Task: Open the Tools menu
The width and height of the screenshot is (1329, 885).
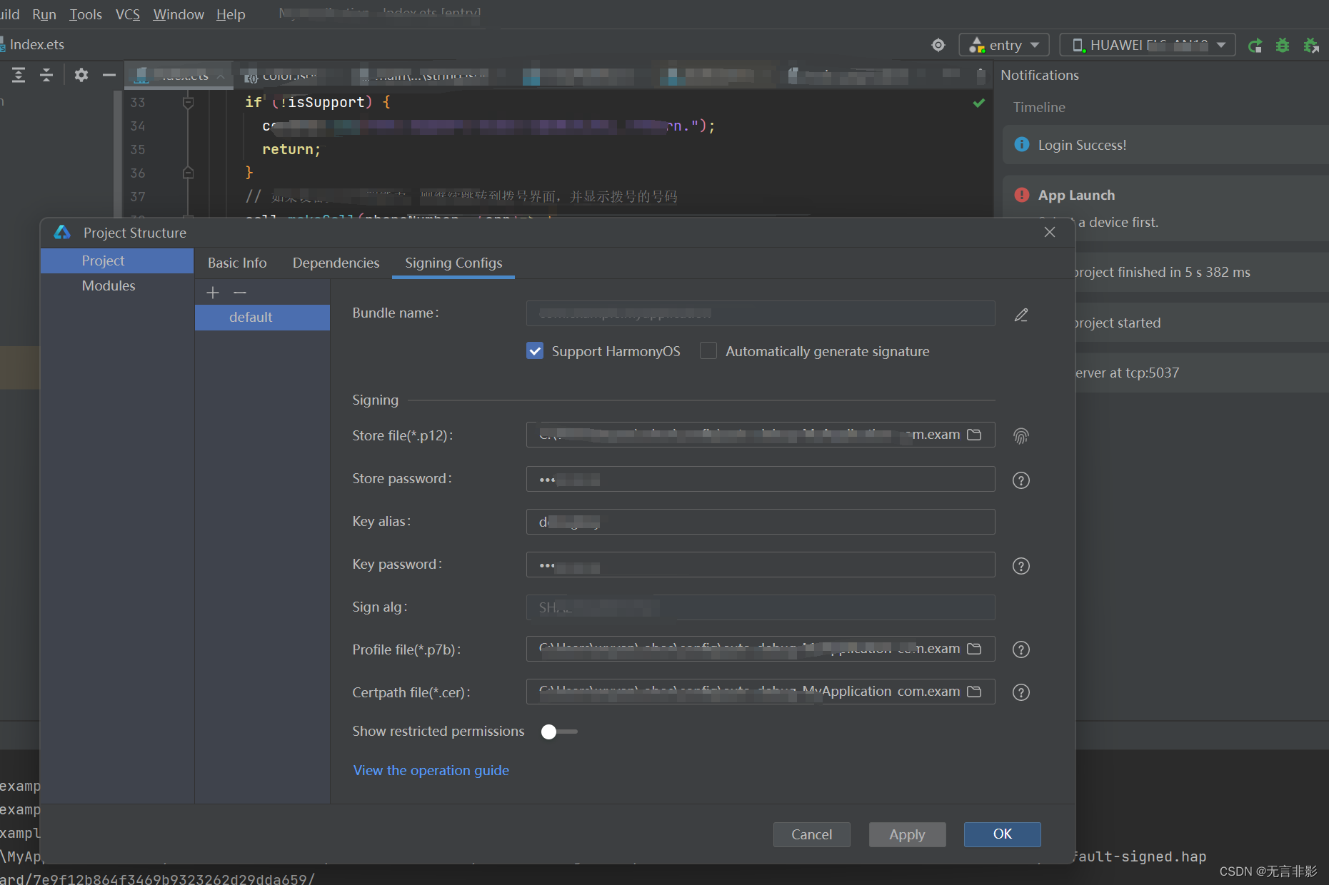Action: 86,14
